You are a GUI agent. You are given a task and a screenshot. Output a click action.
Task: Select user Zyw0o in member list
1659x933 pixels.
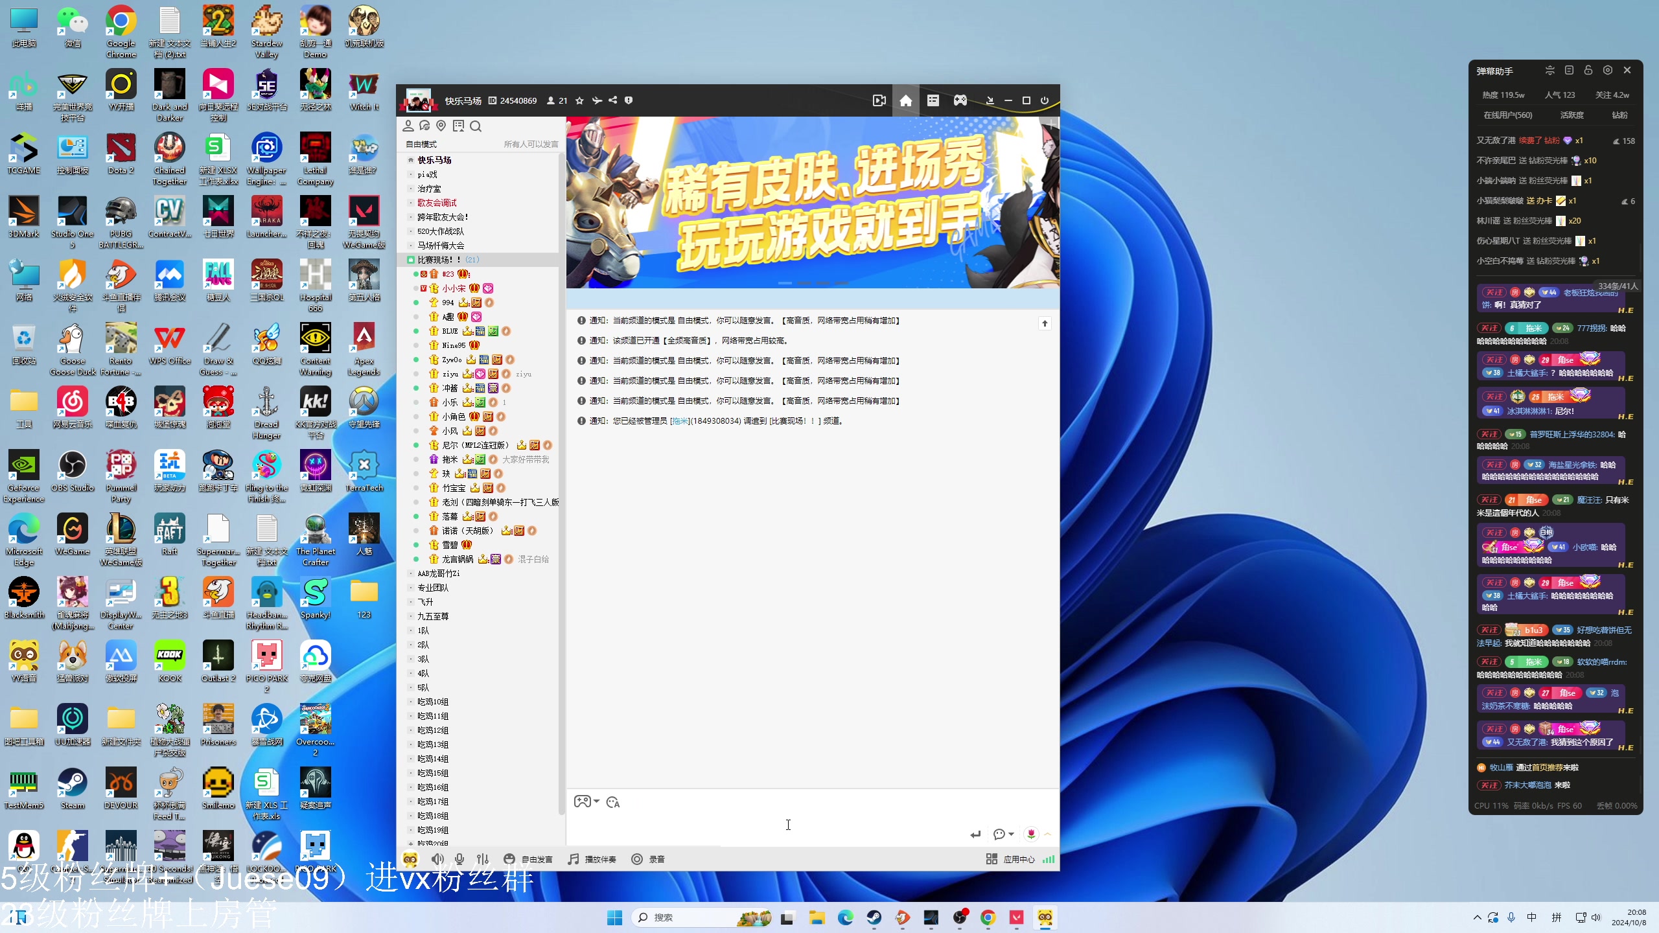coord(452,360)
